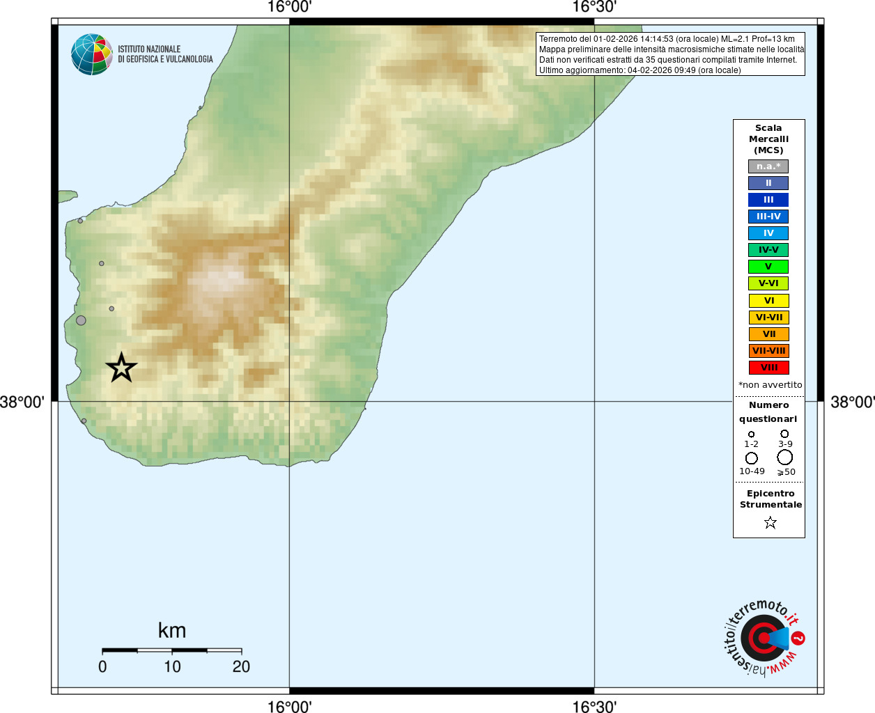Viewport: 875px width, 713px height.
Task: Click the top 16°30' longitude label
Action: pyautogui.click(x=594, y=8)
